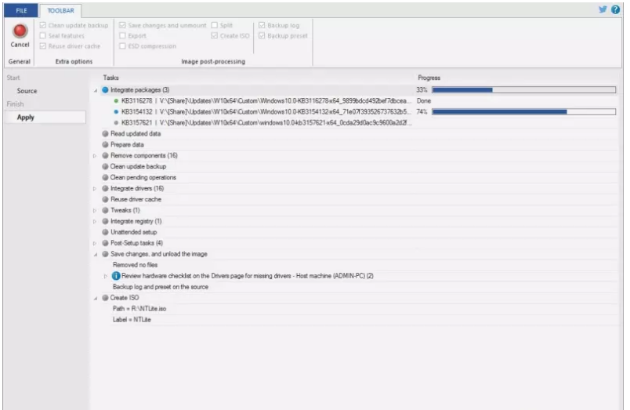The height and width of the screenshot is (410, 630).
Task: Open the FILE menu tab
Action: click(x=21, y=10)
